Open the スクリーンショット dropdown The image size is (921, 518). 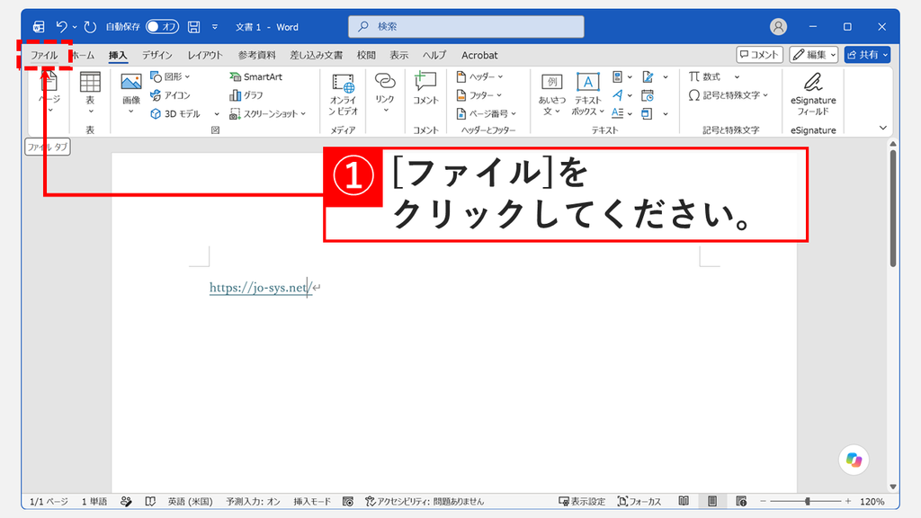tap(268, 114)
